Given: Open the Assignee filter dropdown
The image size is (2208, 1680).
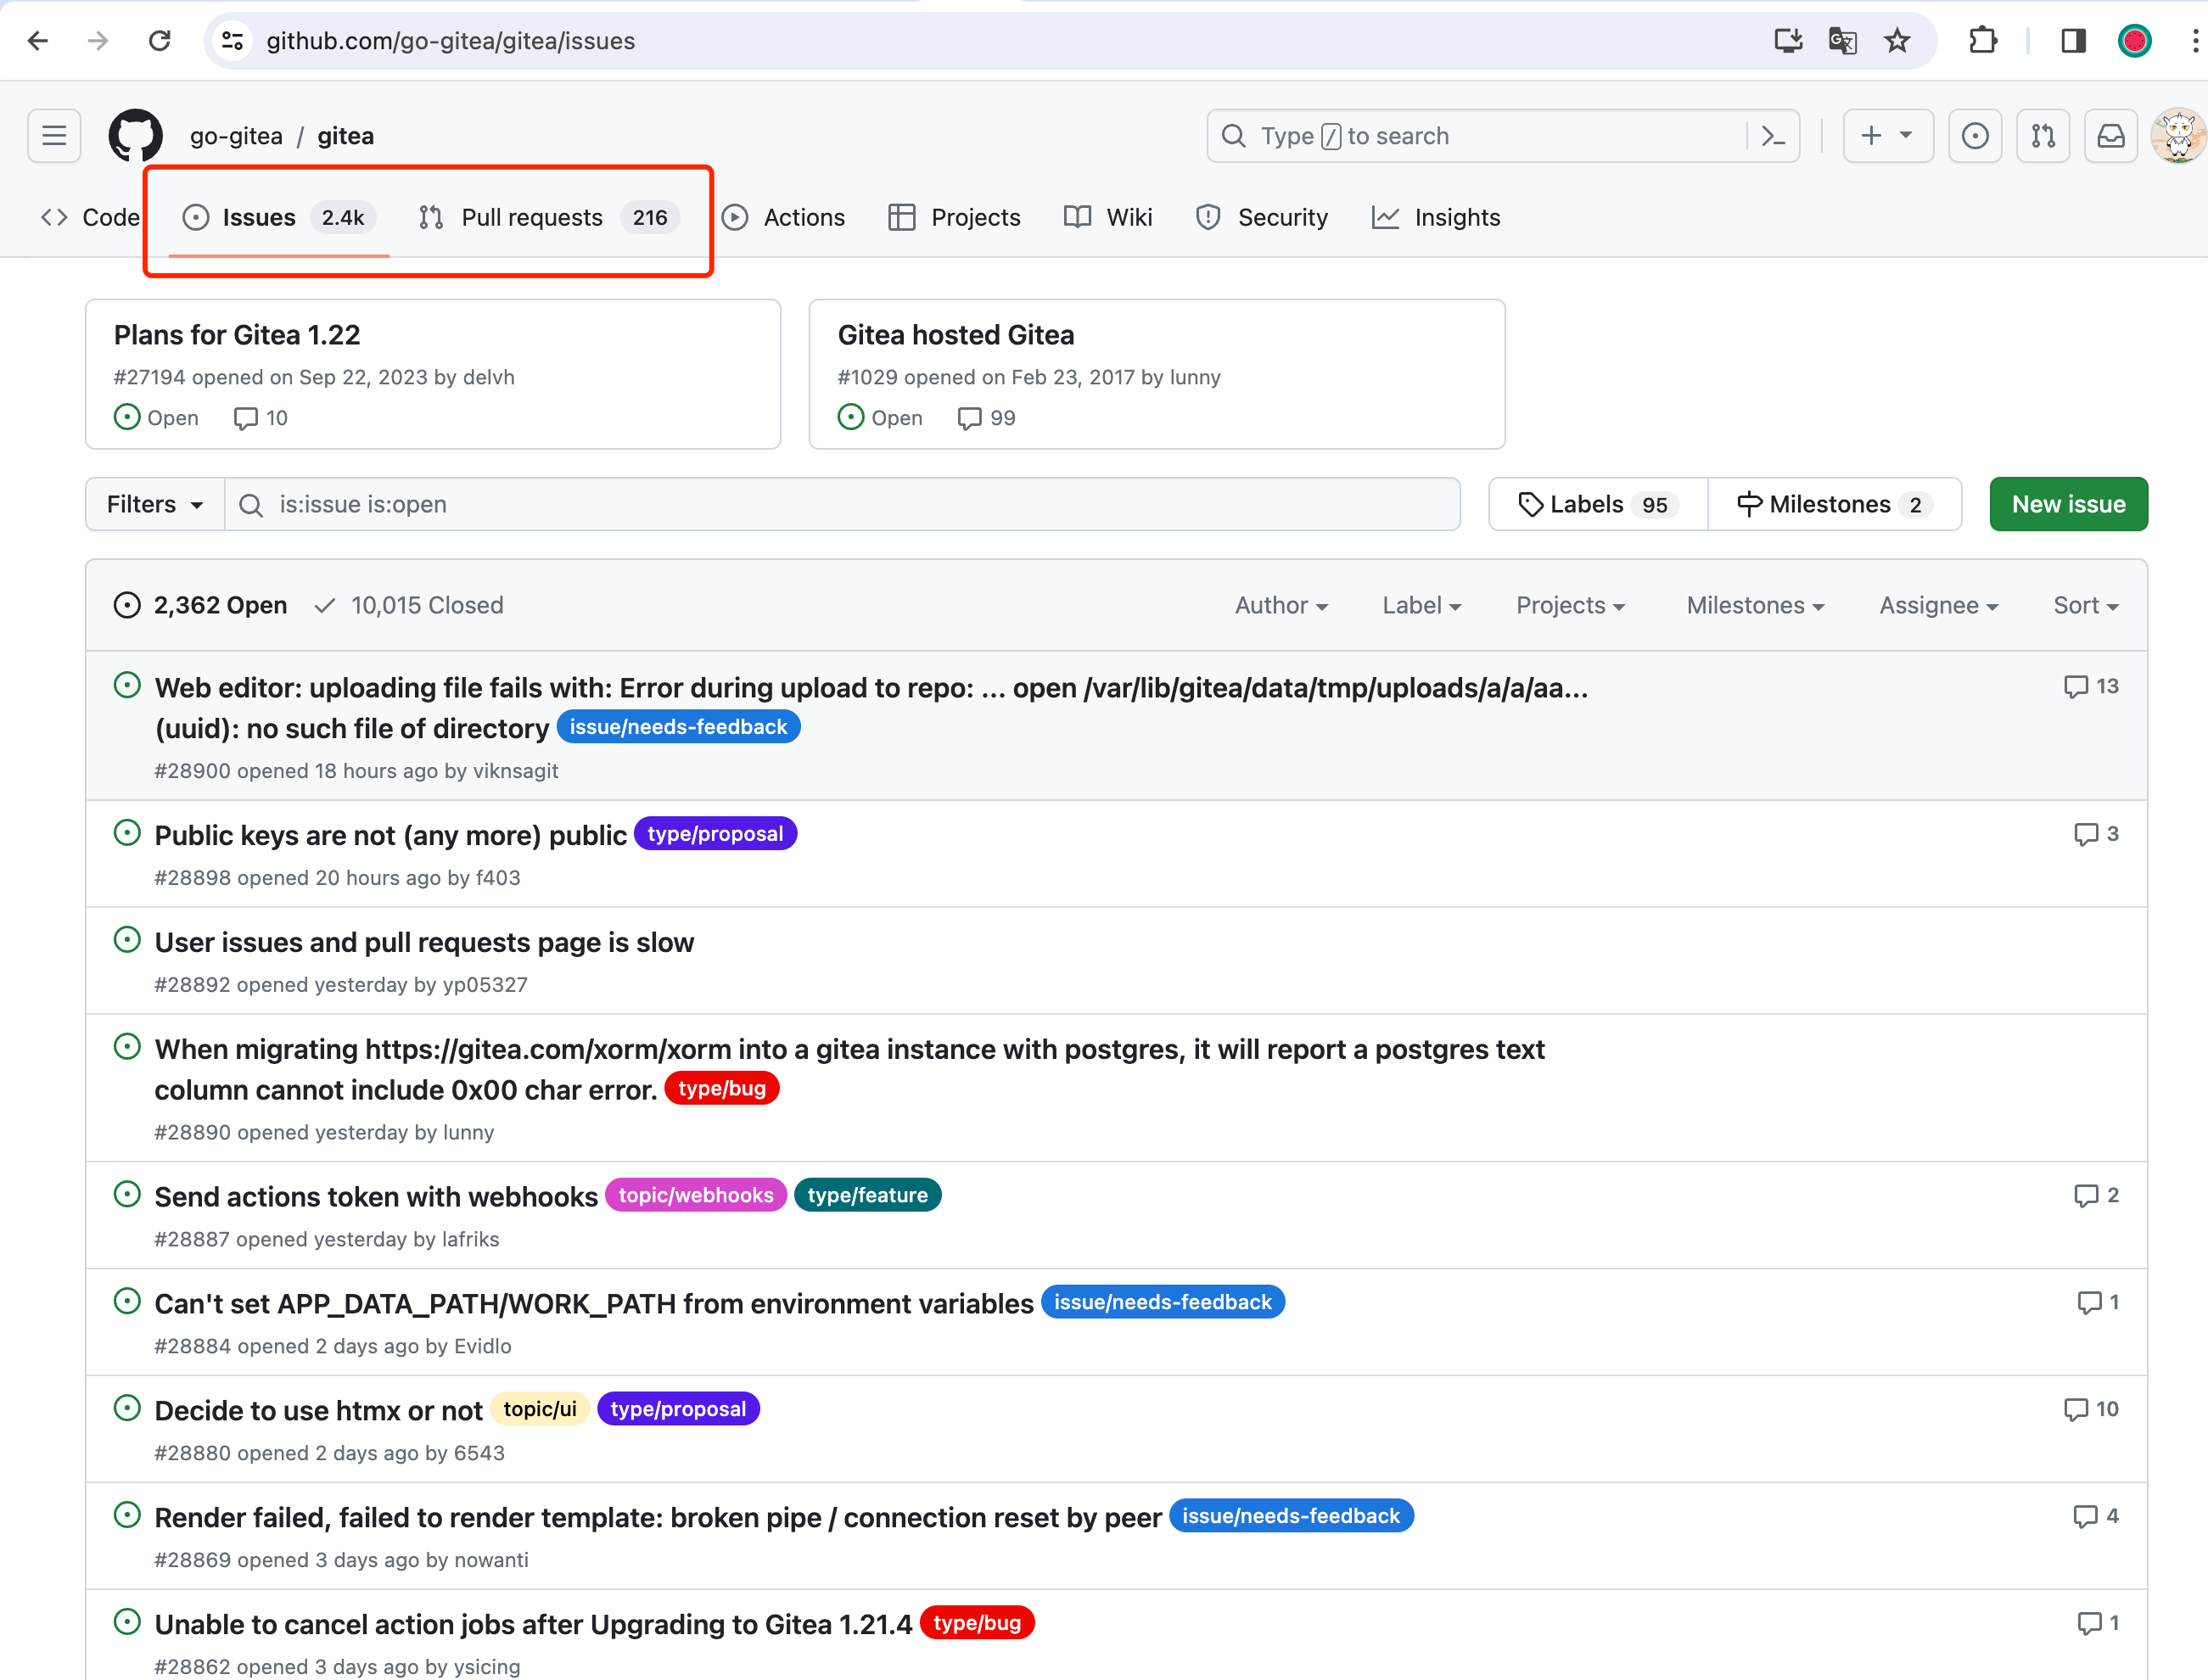Looking at the screenshot, I should (1938, 605).
